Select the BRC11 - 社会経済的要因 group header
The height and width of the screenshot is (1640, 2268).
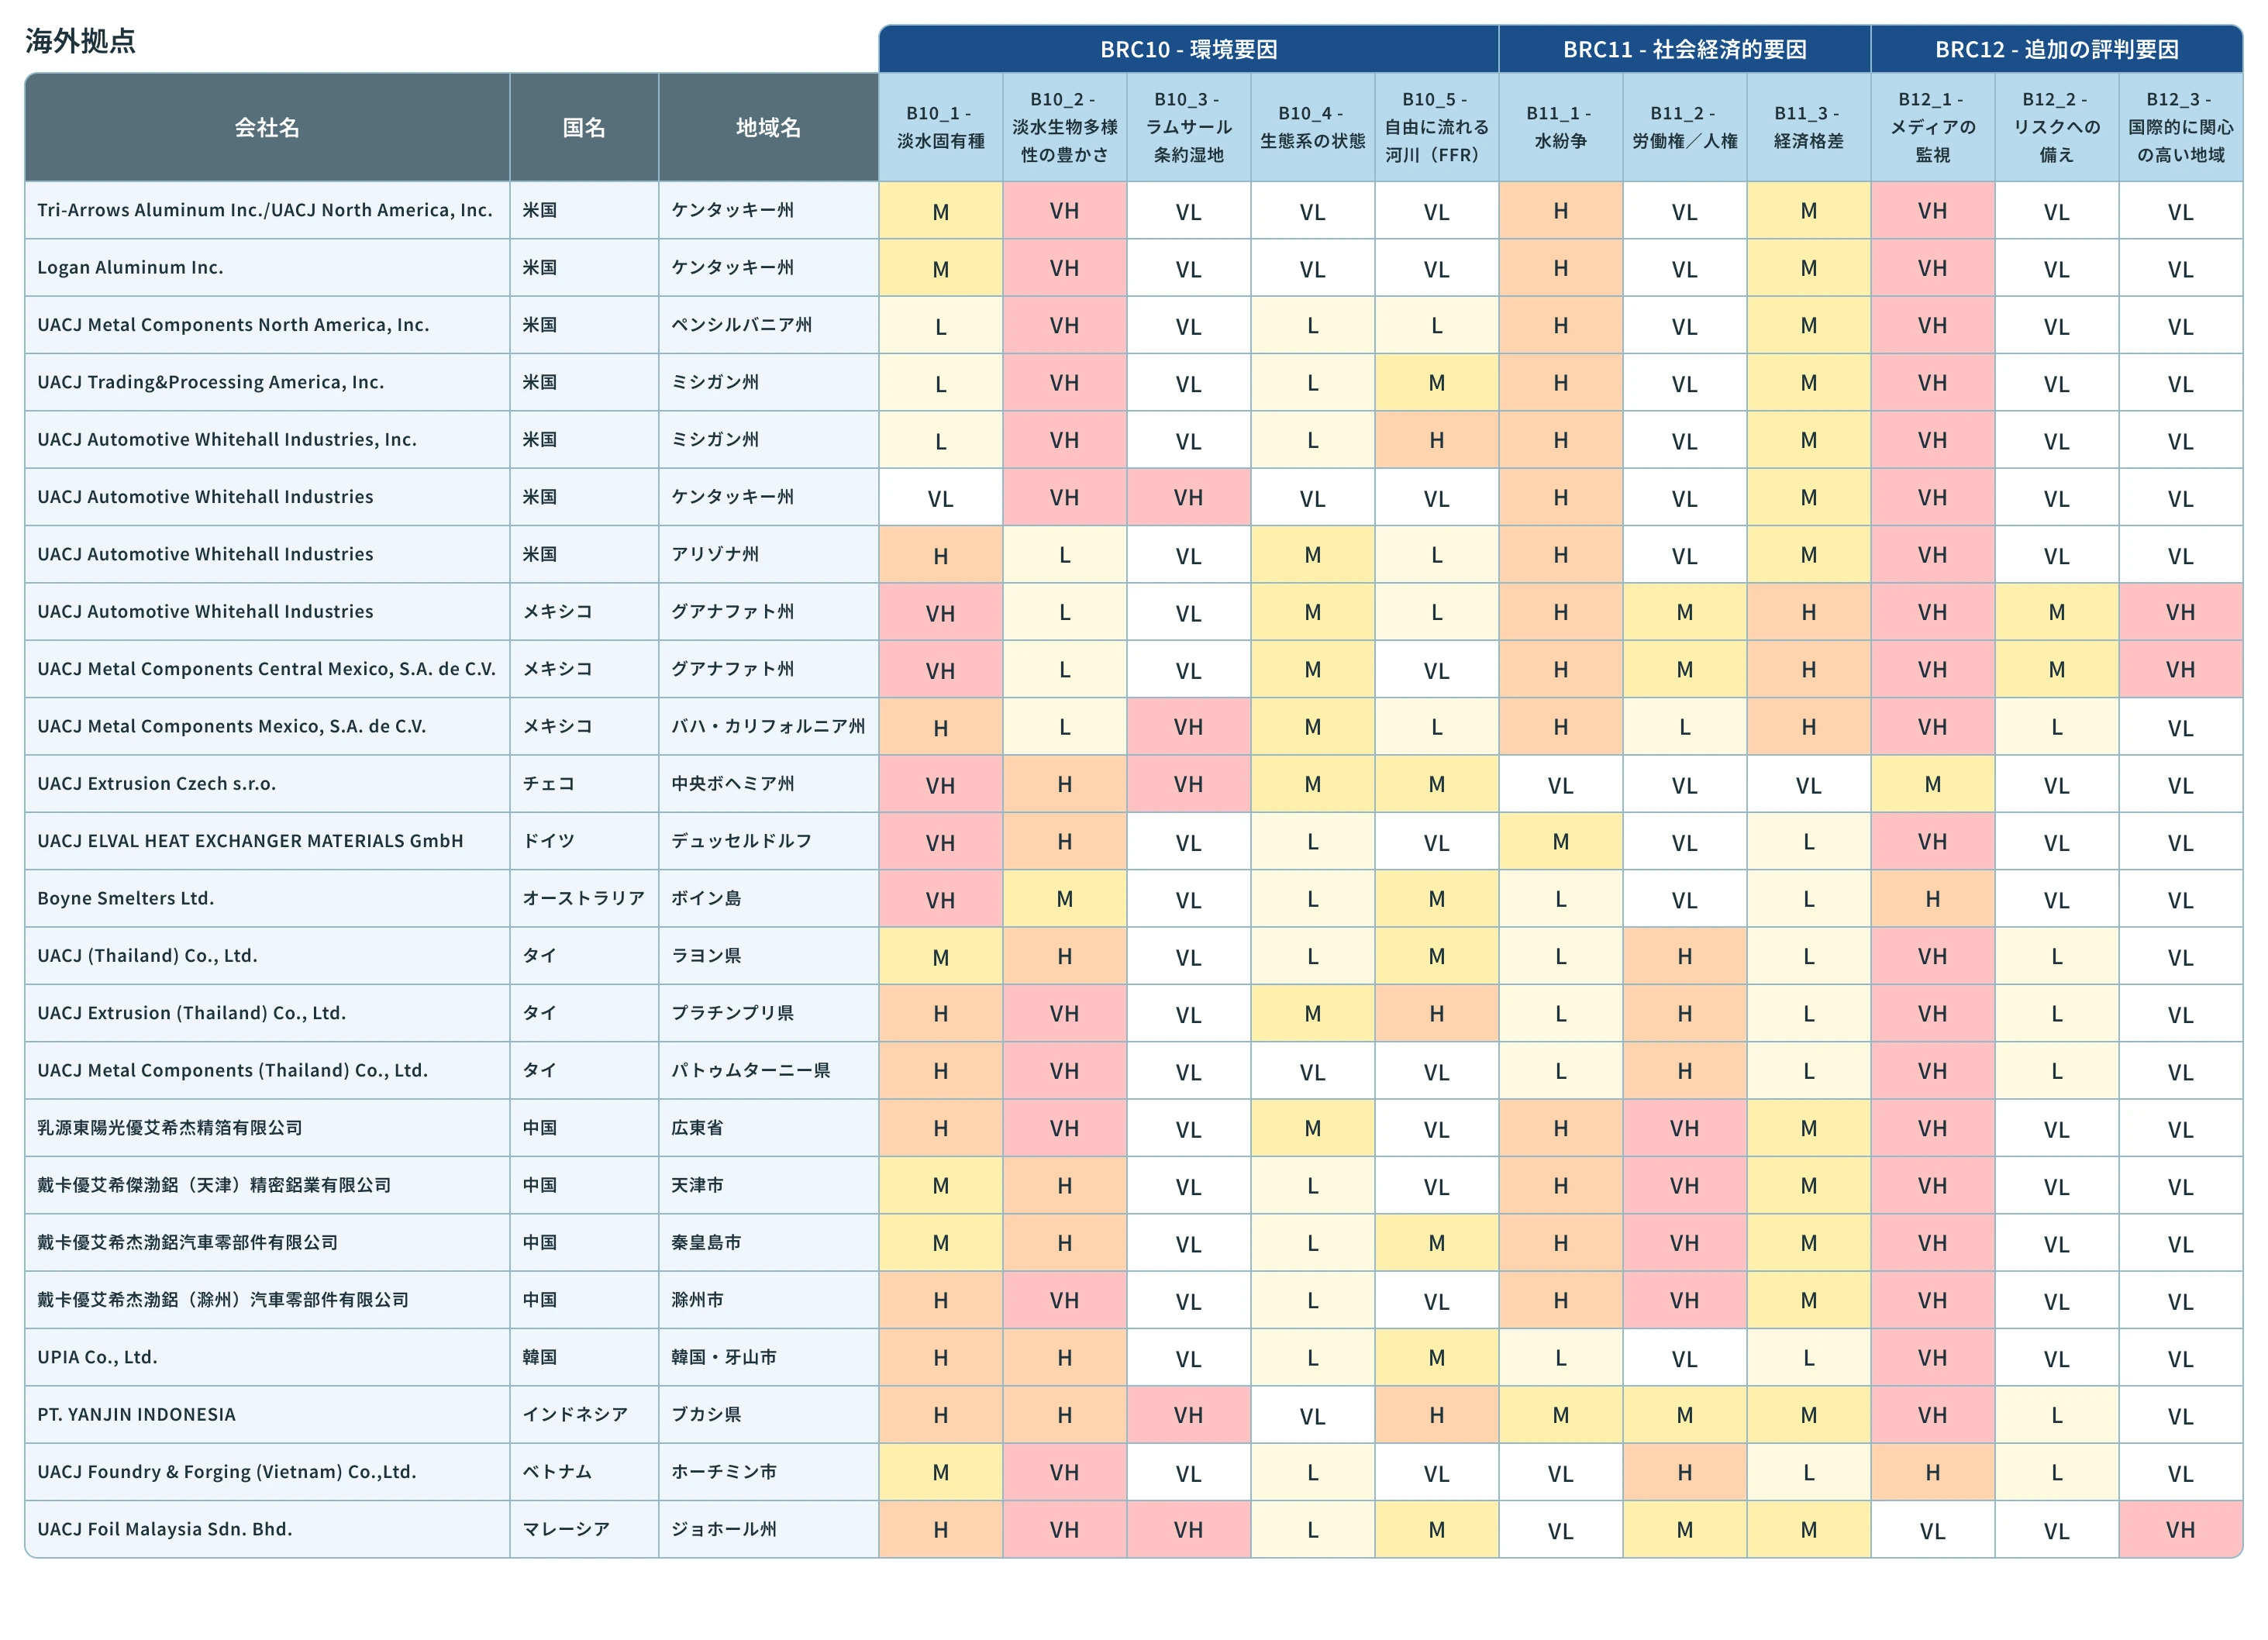1685,49
